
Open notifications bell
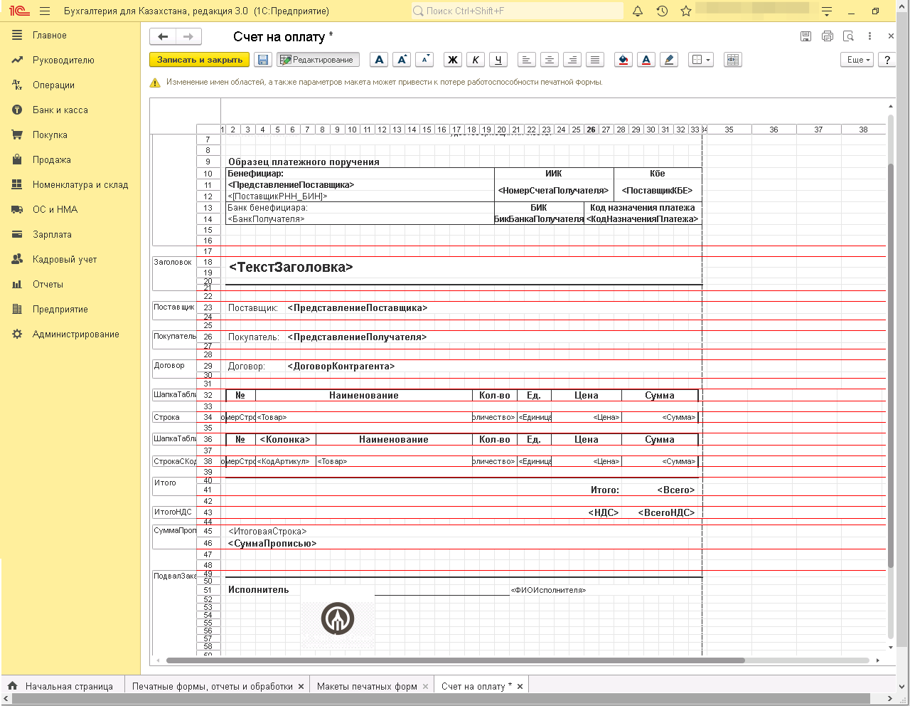tap(638, 11)
